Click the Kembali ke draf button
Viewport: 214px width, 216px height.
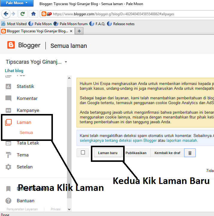click(167, 153)
